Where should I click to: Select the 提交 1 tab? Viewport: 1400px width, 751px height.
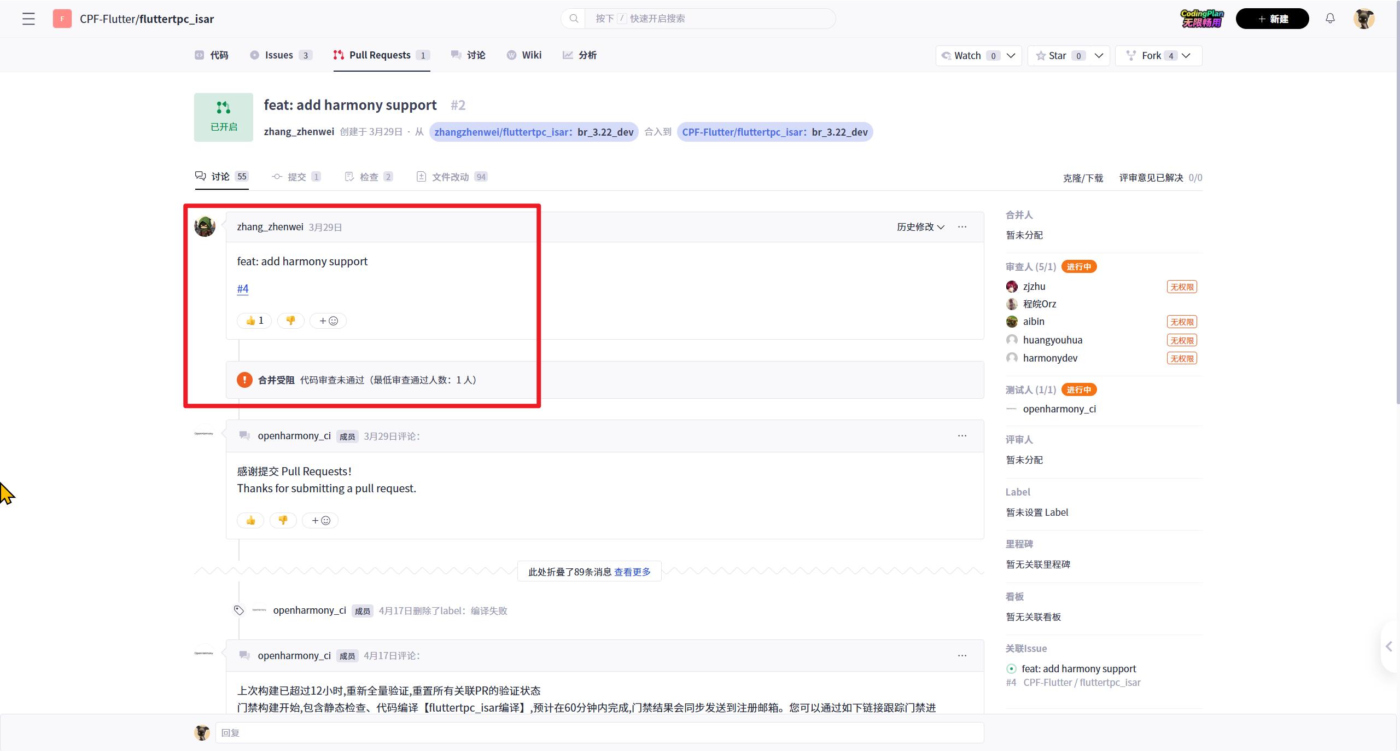tap(296, 177)
